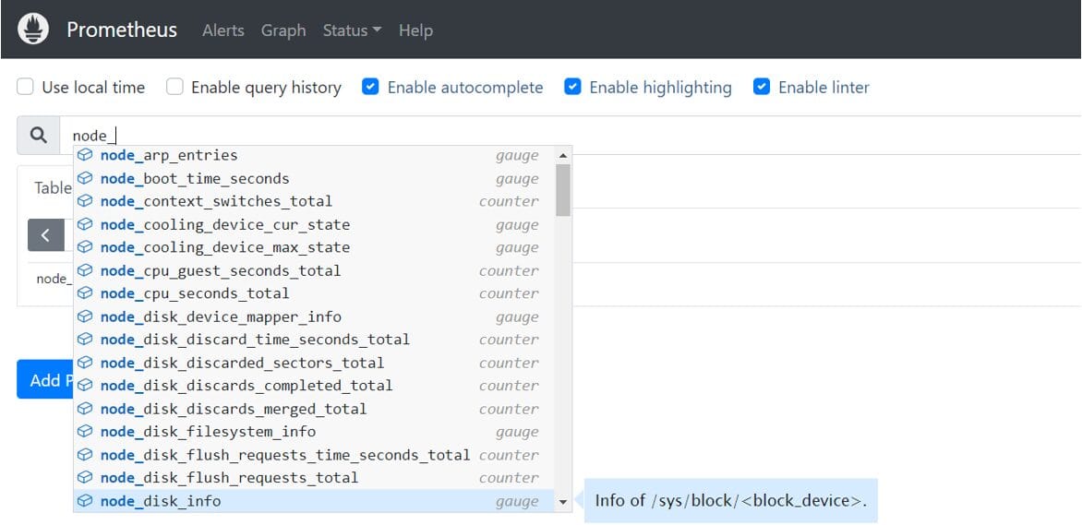This screenshot has width=1082, height=525.
Task: Open the Status dropdown menu
Action: coord(352,30)
